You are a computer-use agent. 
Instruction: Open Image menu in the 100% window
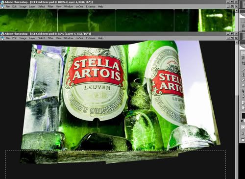point(23,6)
